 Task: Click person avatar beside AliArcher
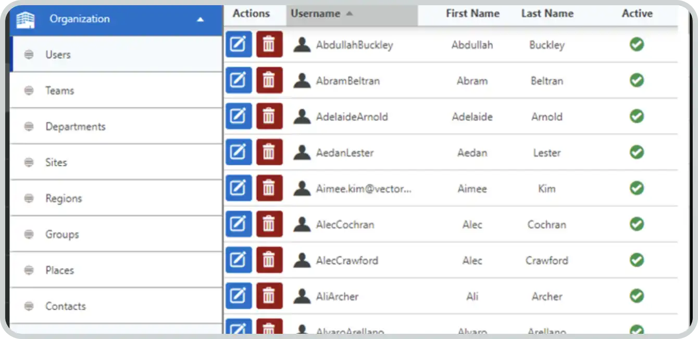[x=302, y=296]
